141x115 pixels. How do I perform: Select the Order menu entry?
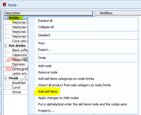click(42, 58)
